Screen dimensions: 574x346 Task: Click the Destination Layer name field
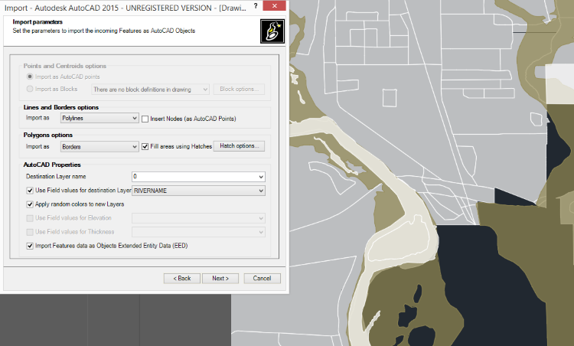pyautogui.click(x=198, y=177)
